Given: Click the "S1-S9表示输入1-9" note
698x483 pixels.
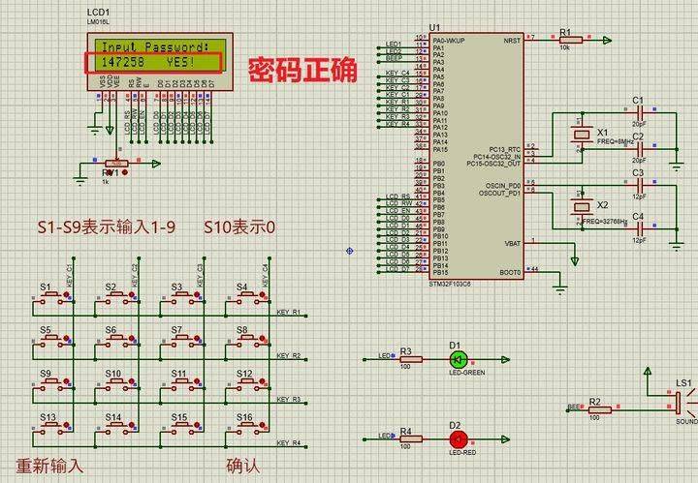Looking at the screenshot, I should tap(106, 227).
